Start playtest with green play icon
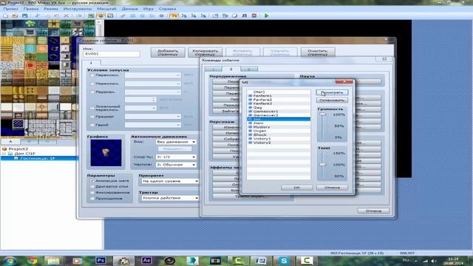This screenshot has width=473, height=266. [x=267, y=16]
